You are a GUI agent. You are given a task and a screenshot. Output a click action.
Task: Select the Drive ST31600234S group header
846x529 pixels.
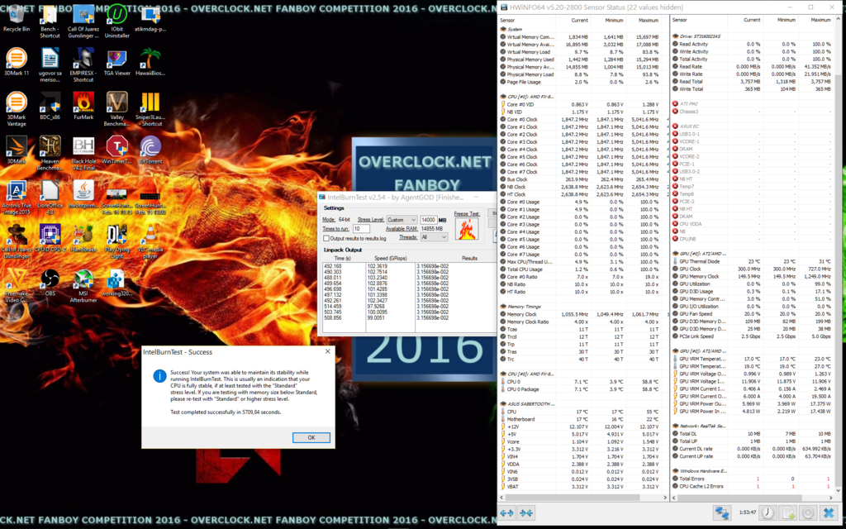[x=696, y=36]
